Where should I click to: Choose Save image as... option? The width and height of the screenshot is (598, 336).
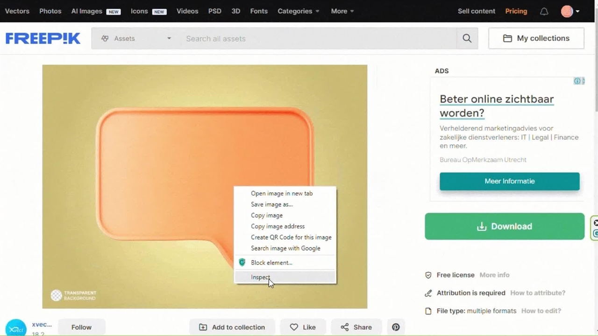tap(271, 204)
